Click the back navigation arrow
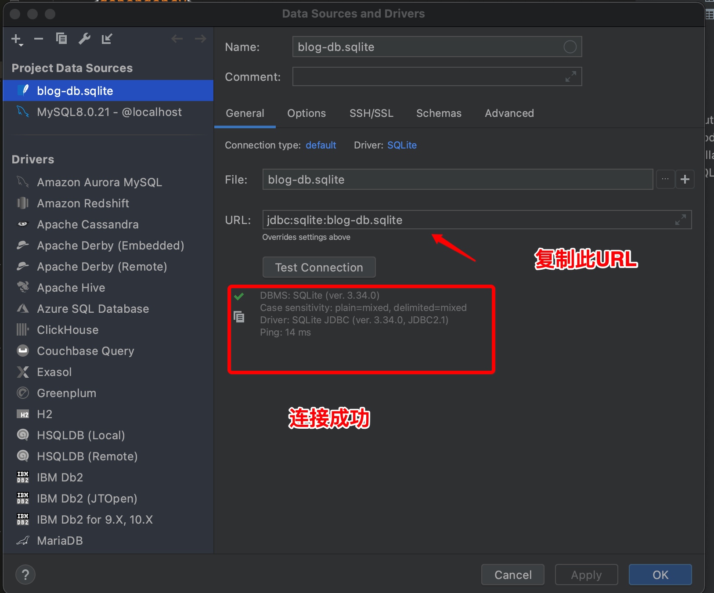The height and width of the screenshot is (593, 714). (x=177, y=39)
